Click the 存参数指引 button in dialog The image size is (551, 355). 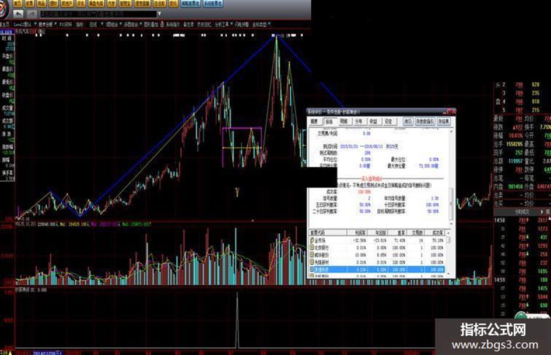click(425, 121)
